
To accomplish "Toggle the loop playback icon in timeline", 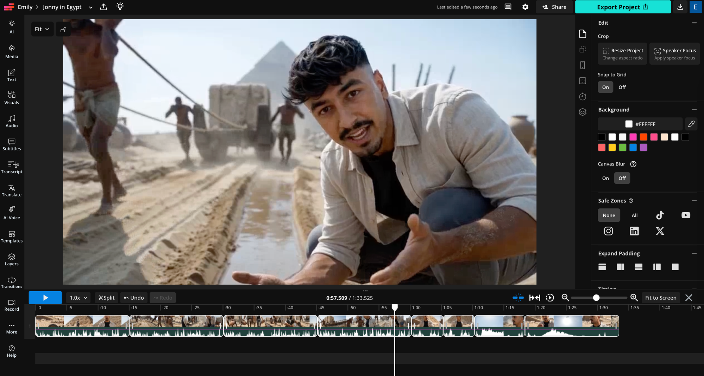I will point(550,298).
